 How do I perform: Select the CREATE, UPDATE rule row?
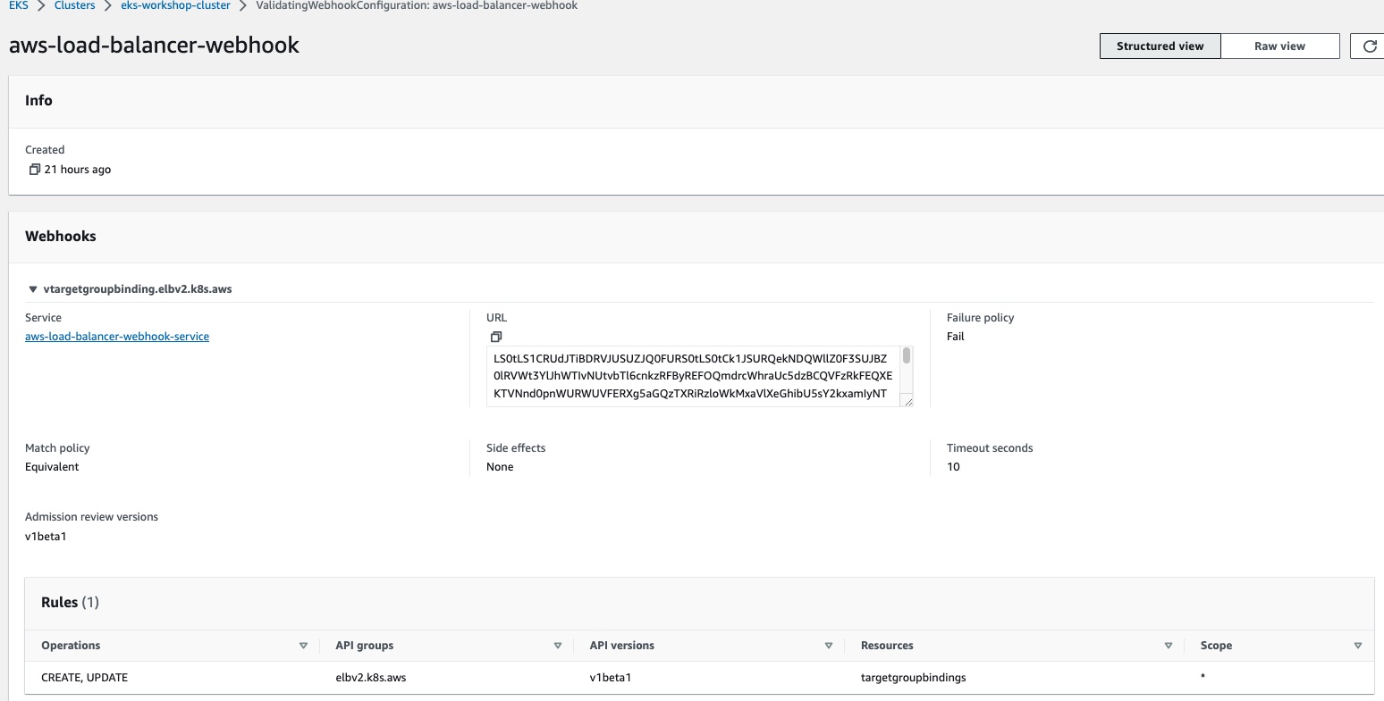click(x=85, y=678)
